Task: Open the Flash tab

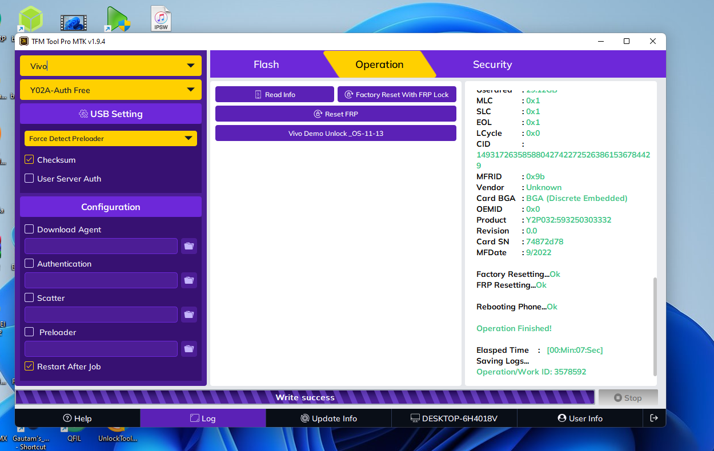Action: (x=266, y=65)
